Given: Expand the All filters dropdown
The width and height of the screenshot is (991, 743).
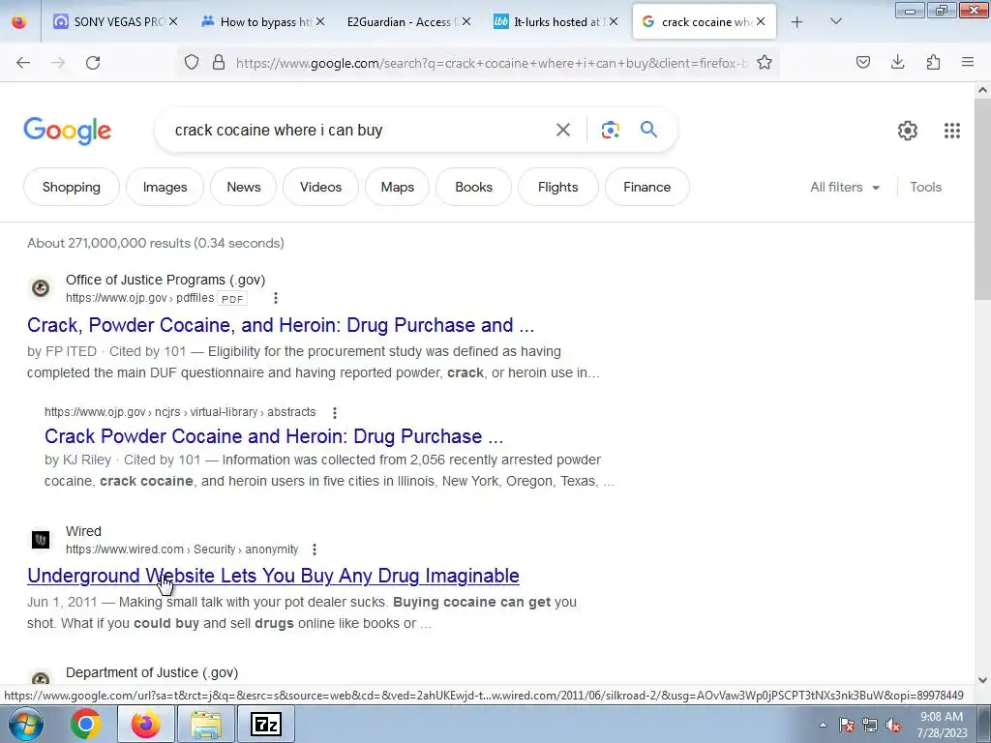Looking at the screenshot, I should coord(845,187).
